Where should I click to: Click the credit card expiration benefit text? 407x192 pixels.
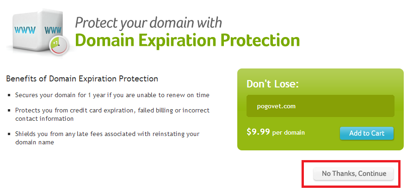click(112, 111)
